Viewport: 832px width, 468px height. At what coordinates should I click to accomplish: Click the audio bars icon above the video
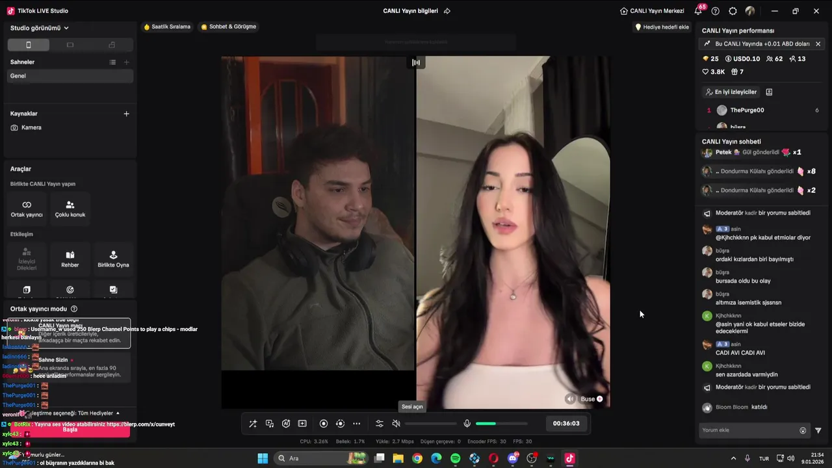point(416,62)
